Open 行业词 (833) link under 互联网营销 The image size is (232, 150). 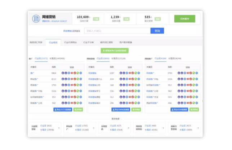46,126
